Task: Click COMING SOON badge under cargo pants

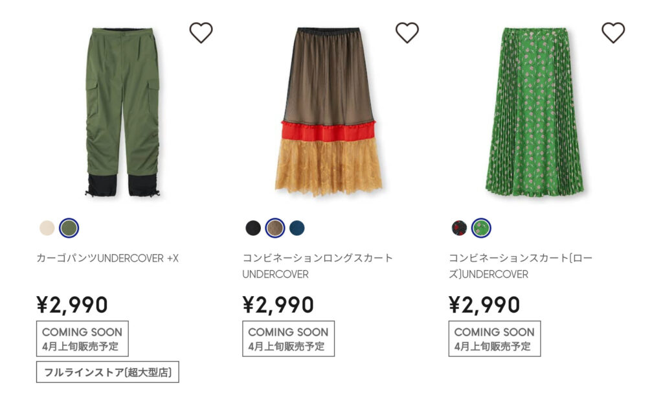Action: coord(82,339)
